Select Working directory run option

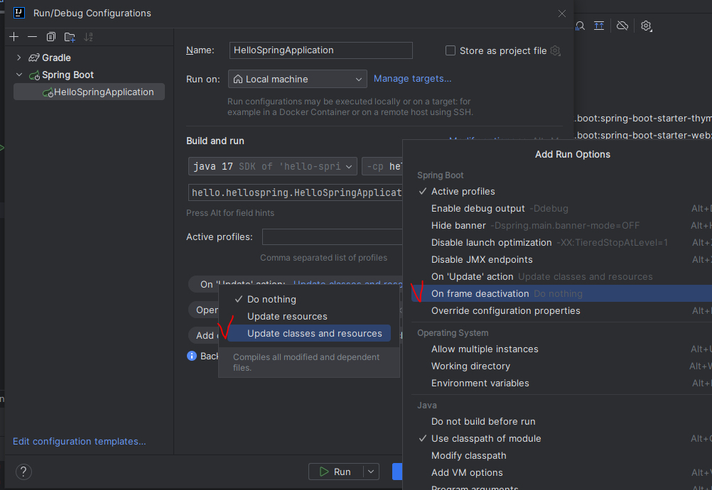[x=561, y=366]
